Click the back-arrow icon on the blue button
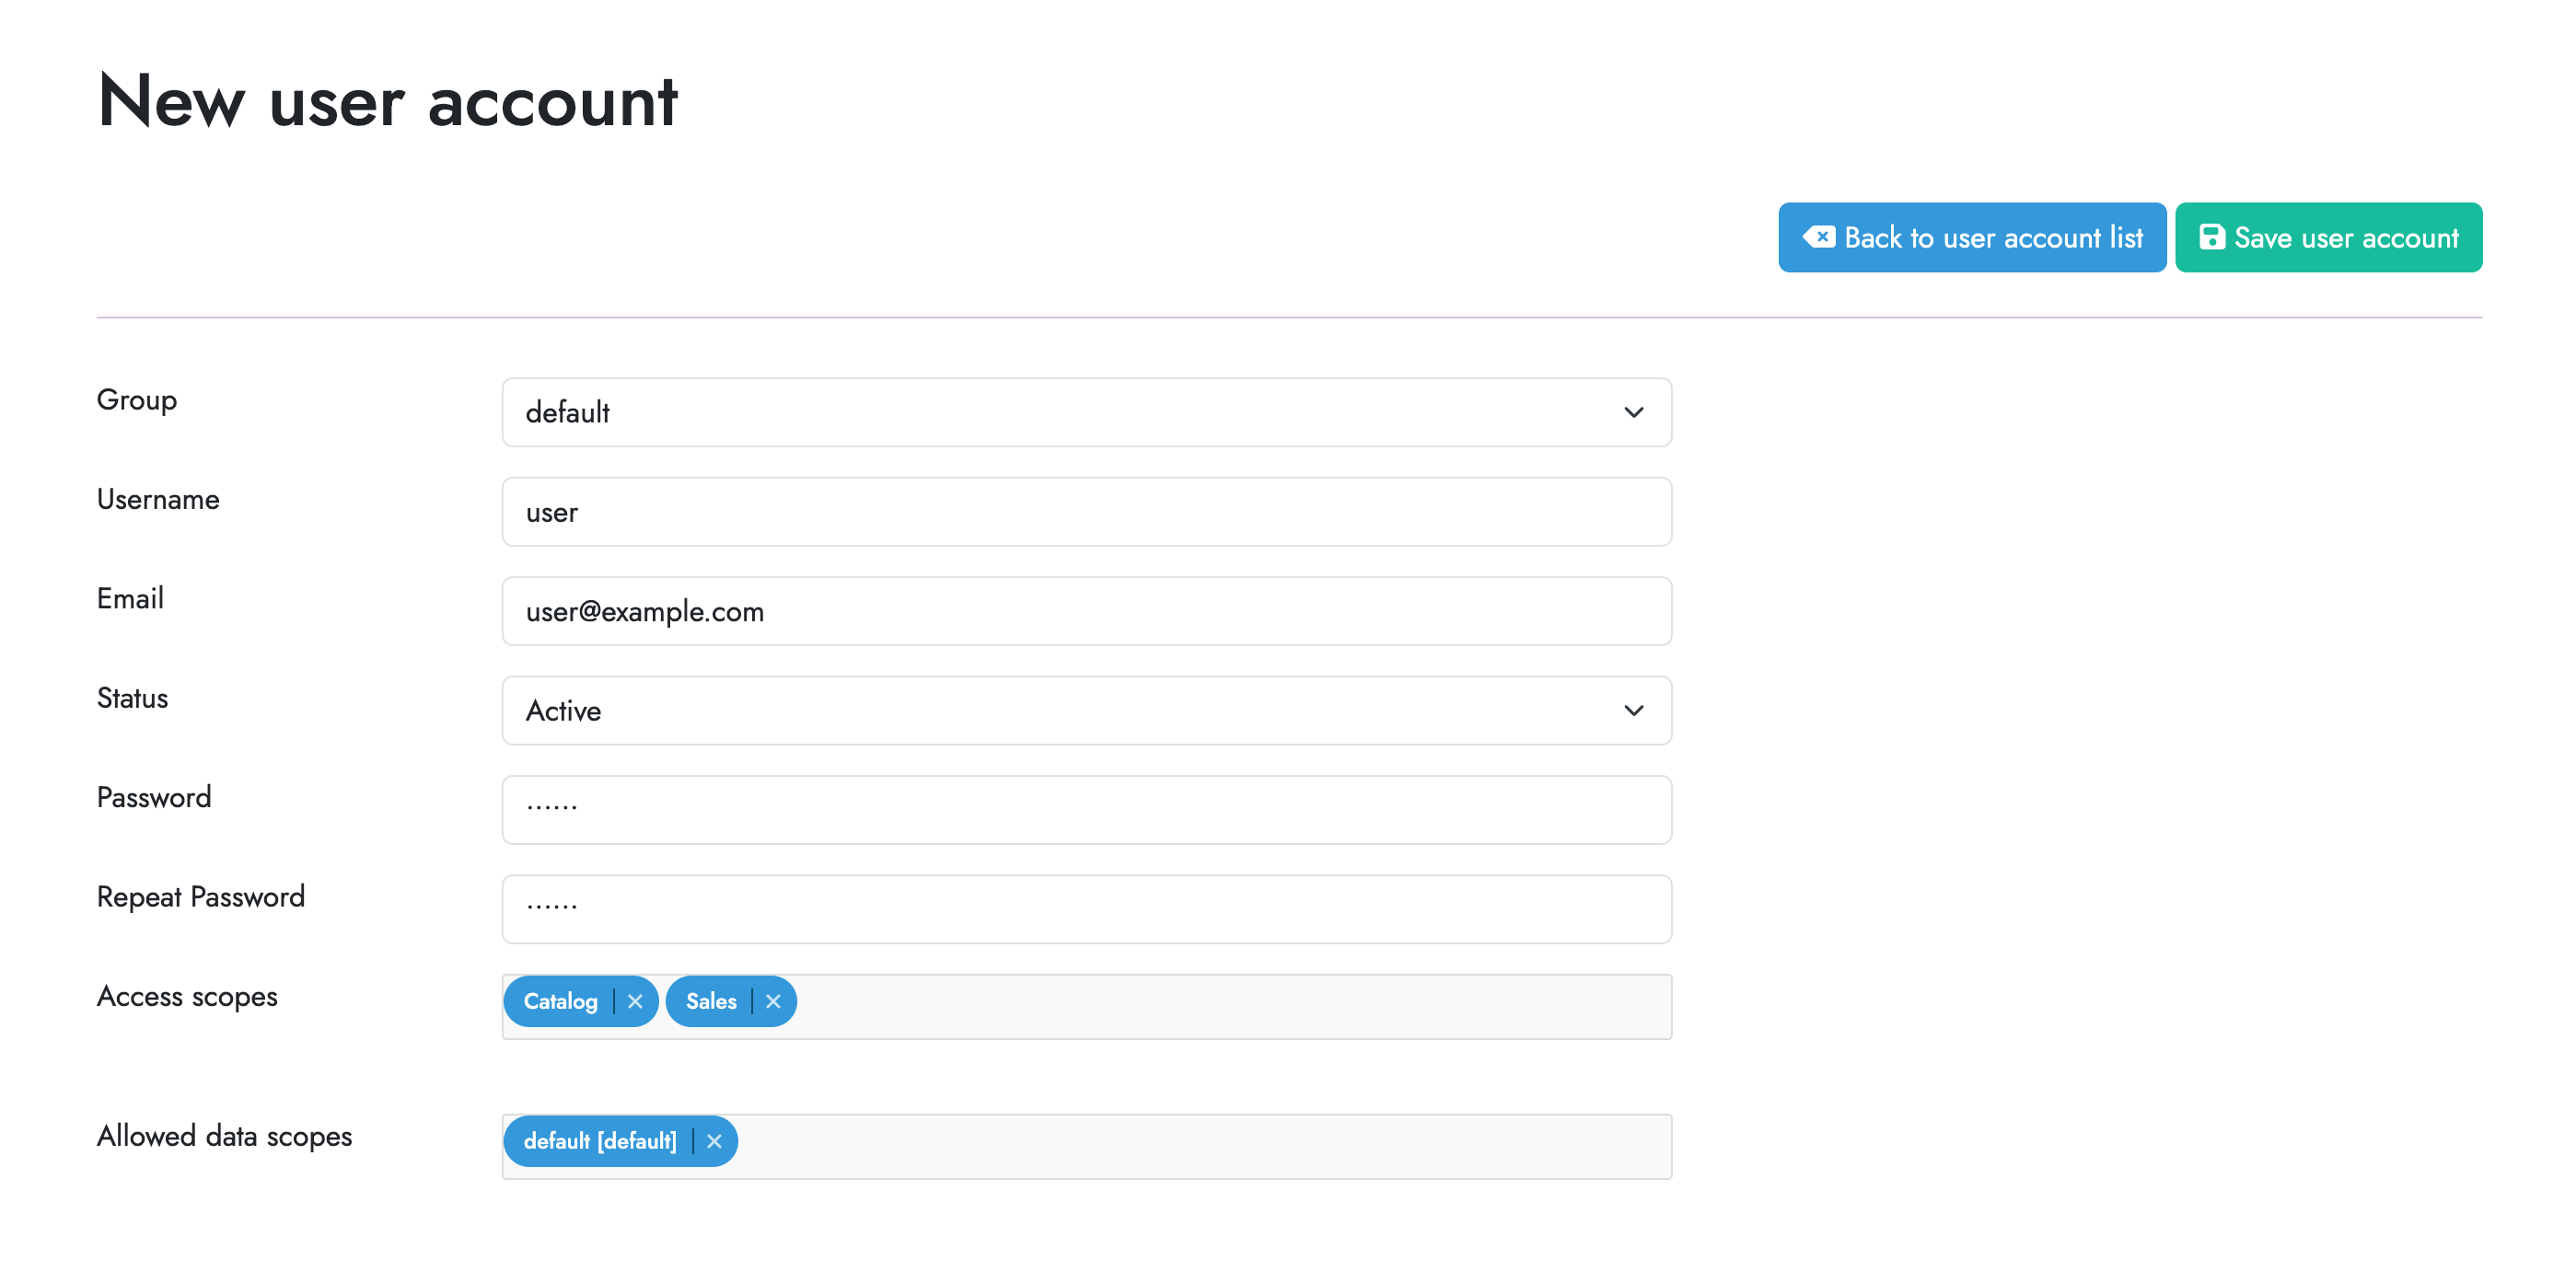2576x1283 pixels. coord(1821,237)
